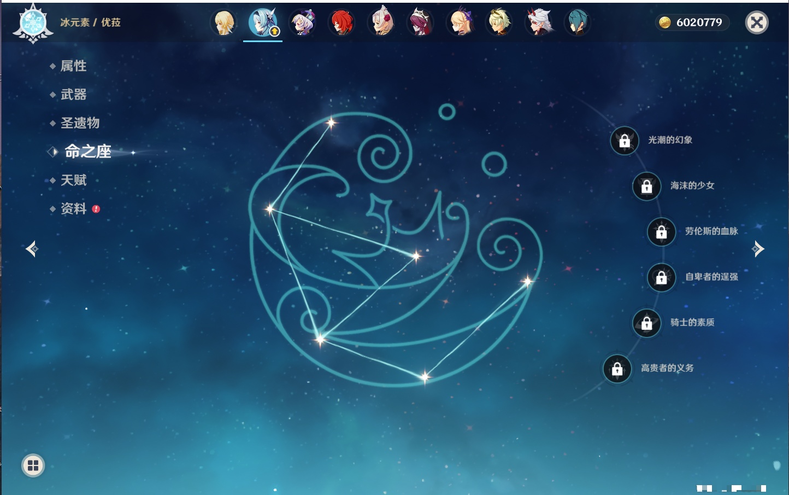Choose the Noelle portrait with red flower
This screenshot has height=495, width=789.
(381, 23)
